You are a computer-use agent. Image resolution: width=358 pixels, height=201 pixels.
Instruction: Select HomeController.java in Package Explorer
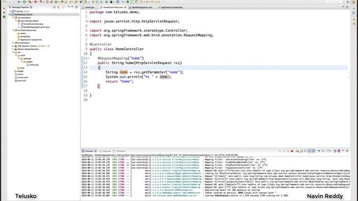(x=33, y=24)
